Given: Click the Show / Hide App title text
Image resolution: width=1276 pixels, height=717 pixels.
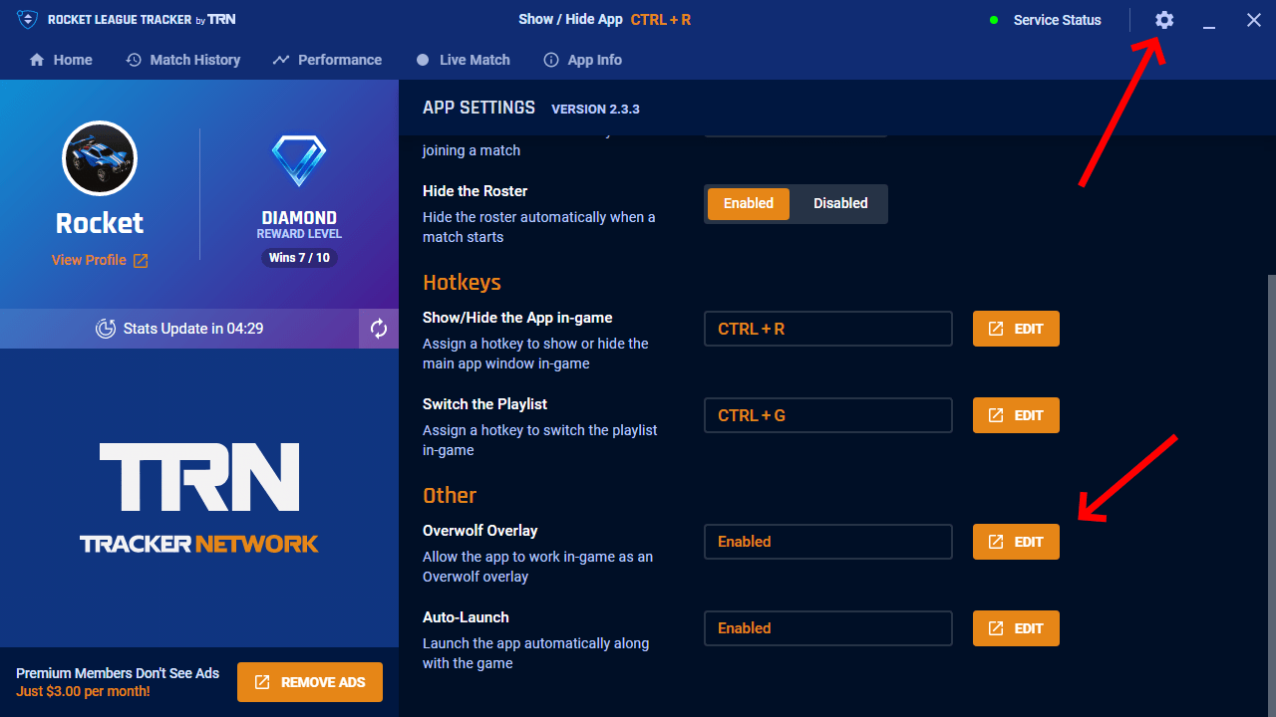Looking at the screenshot, I should [x=570, y=20].
